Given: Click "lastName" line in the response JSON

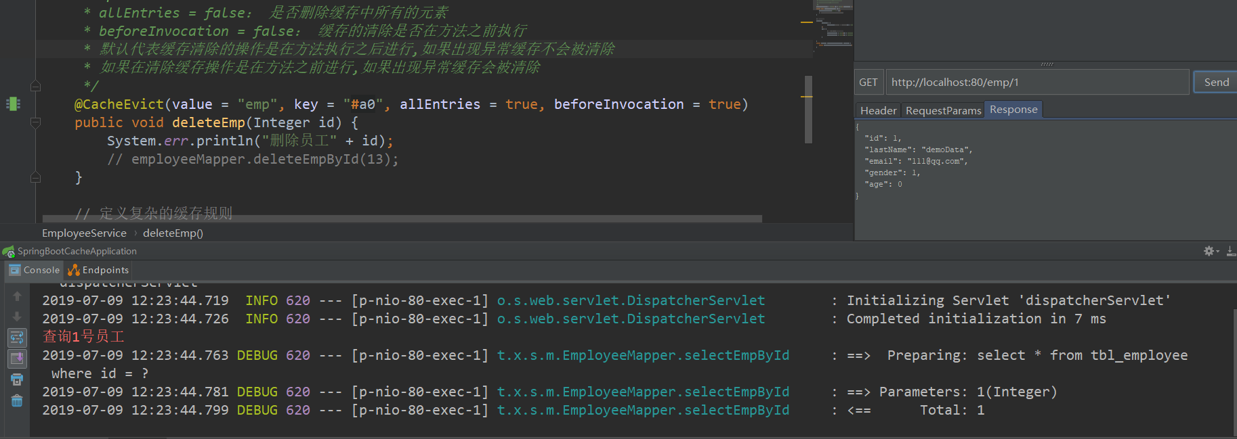Looking at the screenshot, I should [x=918, y=149].
